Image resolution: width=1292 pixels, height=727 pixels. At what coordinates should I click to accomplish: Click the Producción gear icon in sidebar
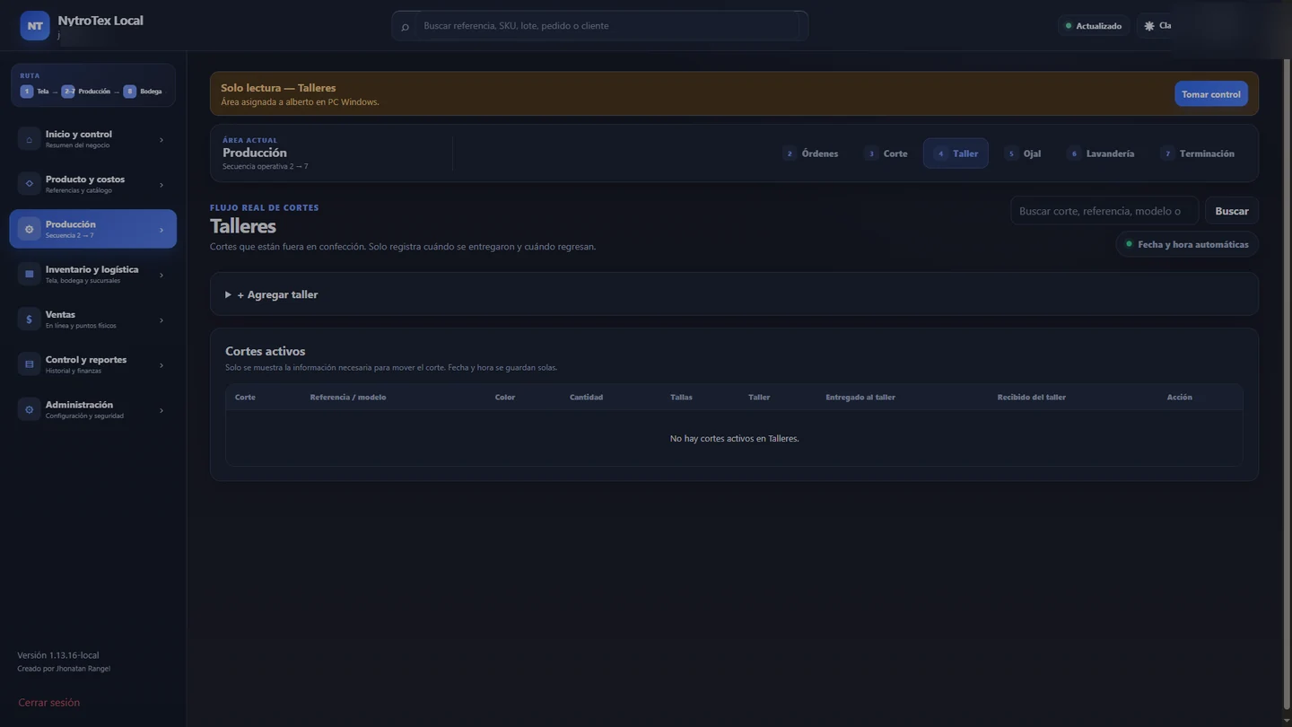click(29, 230)
